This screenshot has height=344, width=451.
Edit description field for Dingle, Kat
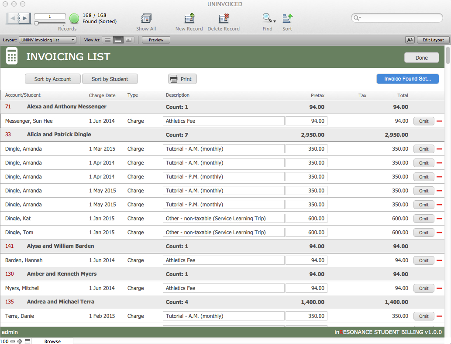[x=224, y=219]
